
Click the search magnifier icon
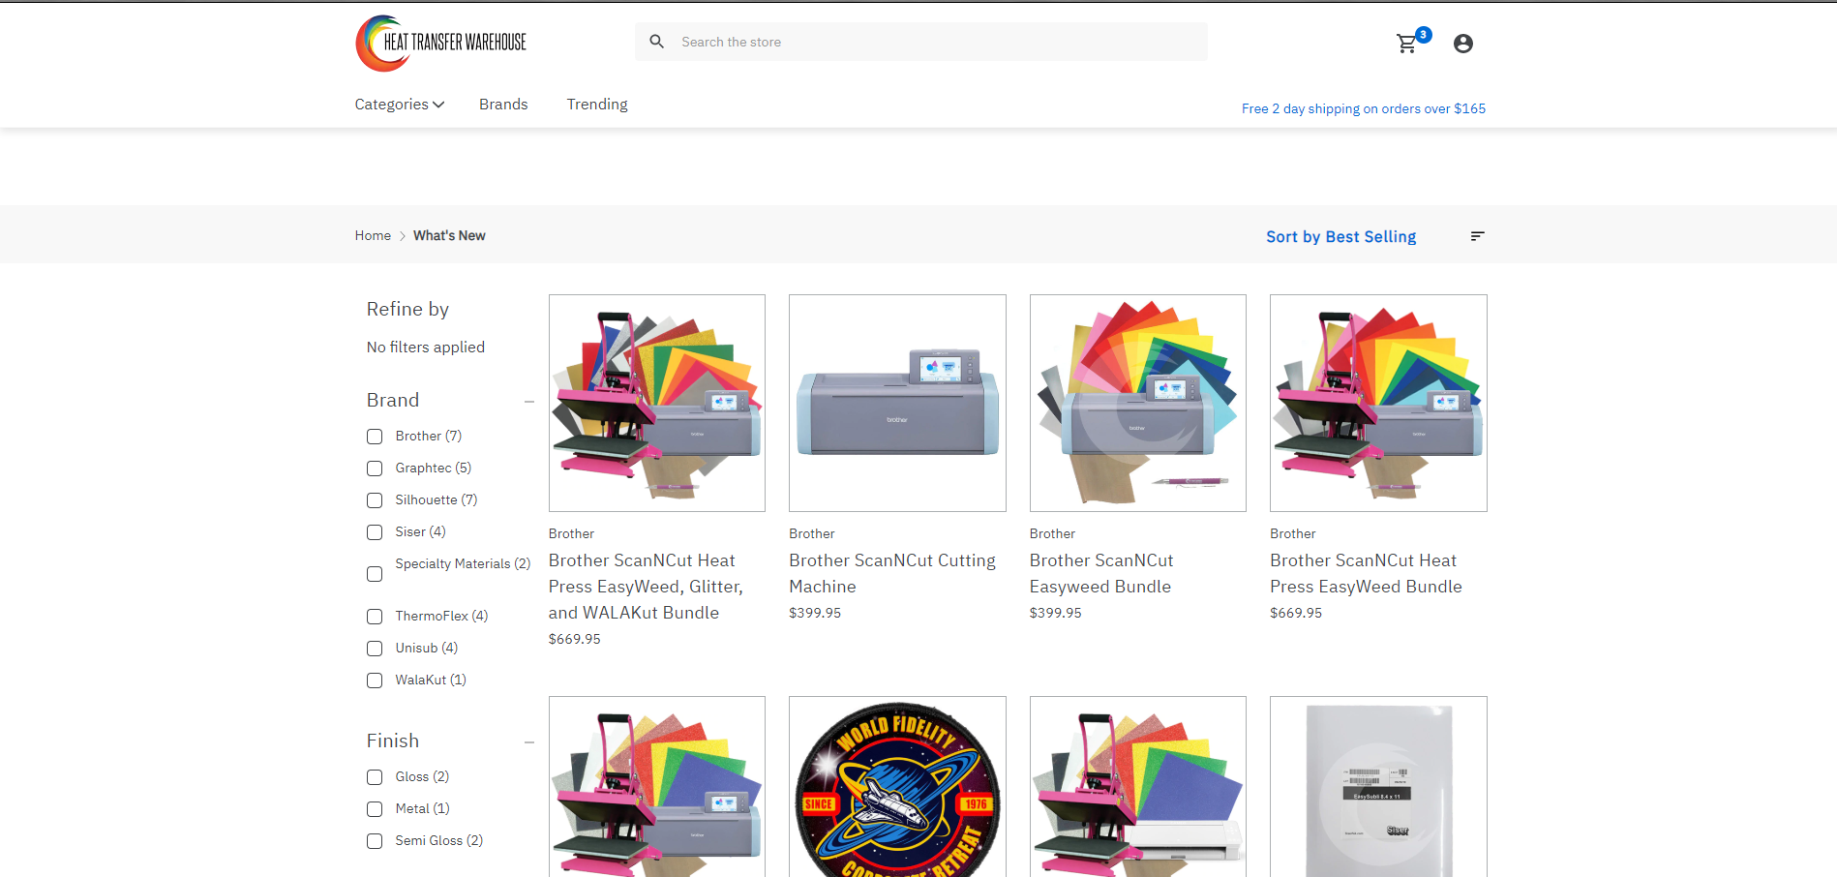point(656,42)
